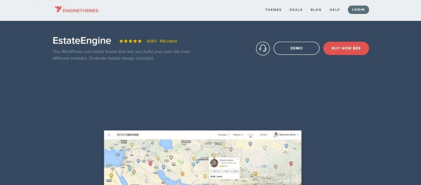
Task: Go to the Blog page
Action: click(x=316, y=10)
